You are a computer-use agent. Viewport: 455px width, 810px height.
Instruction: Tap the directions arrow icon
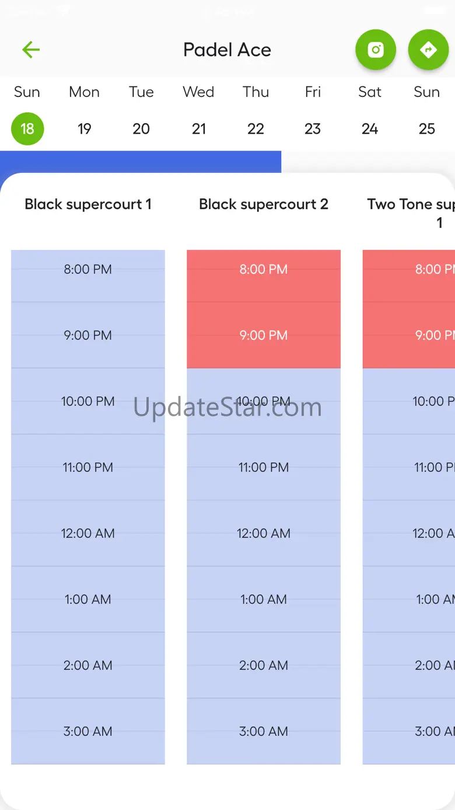428,50
